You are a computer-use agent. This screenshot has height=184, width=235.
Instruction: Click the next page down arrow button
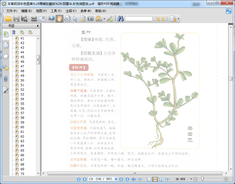121,179
